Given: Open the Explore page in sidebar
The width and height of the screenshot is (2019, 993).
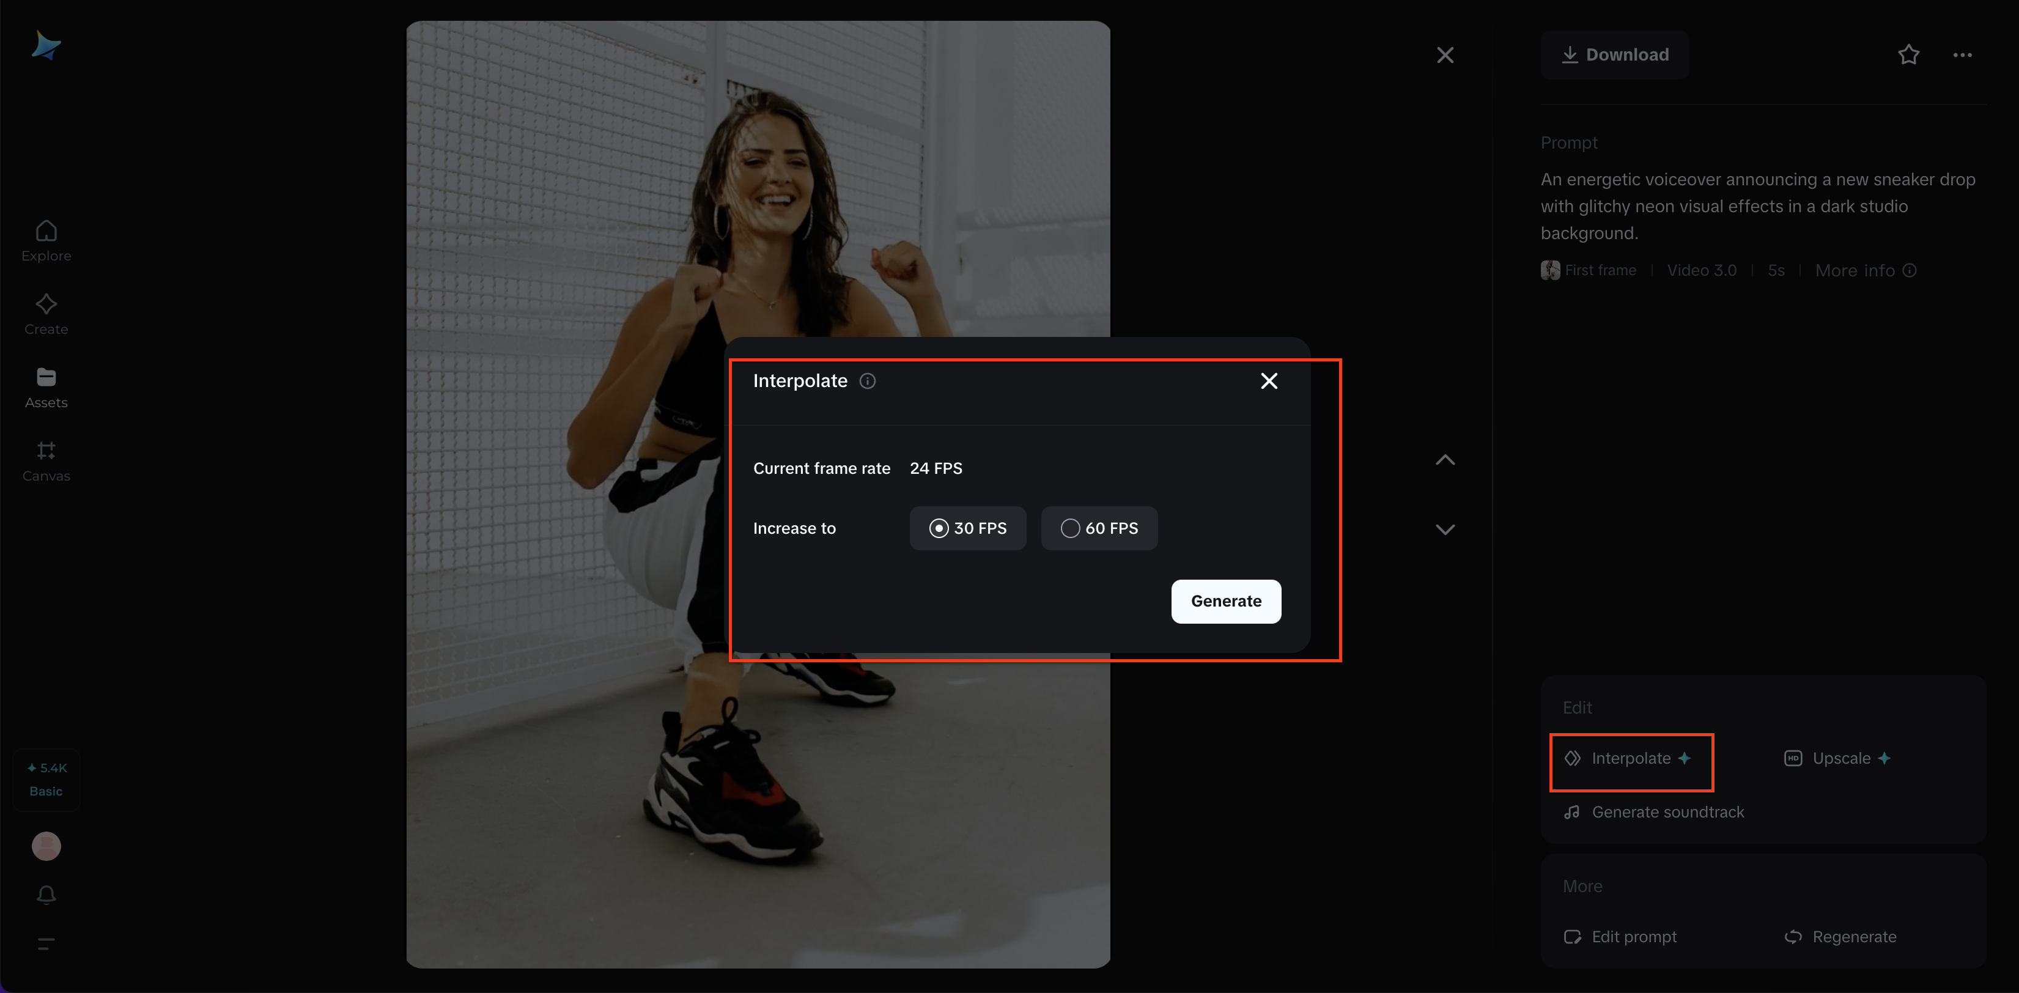Looking at the screenshot, I should [46, 241].
